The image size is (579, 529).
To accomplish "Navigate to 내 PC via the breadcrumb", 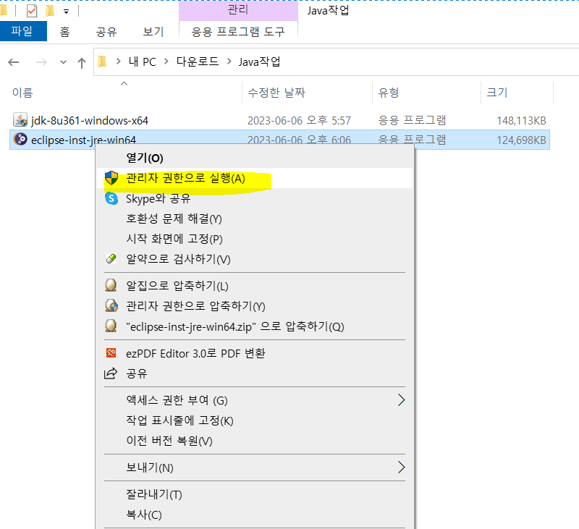I will tap(142, 62).
